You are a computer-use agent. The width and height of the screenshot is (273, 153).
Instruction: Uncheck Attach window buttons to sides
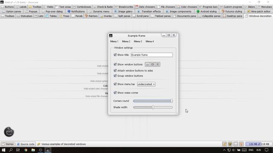(x=115, y=71)
